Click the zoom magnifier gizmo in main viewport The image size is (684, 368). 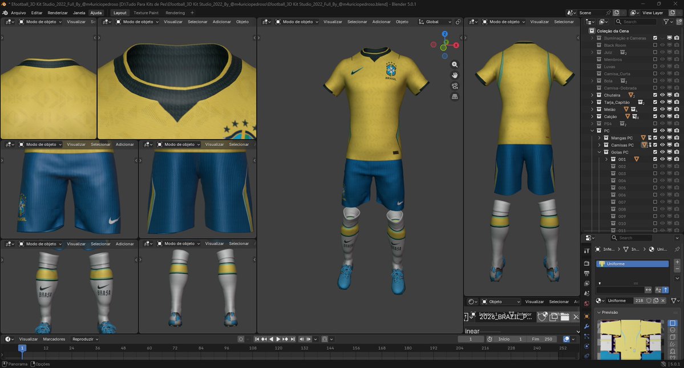pyautogui.click(x=455, y=64)
